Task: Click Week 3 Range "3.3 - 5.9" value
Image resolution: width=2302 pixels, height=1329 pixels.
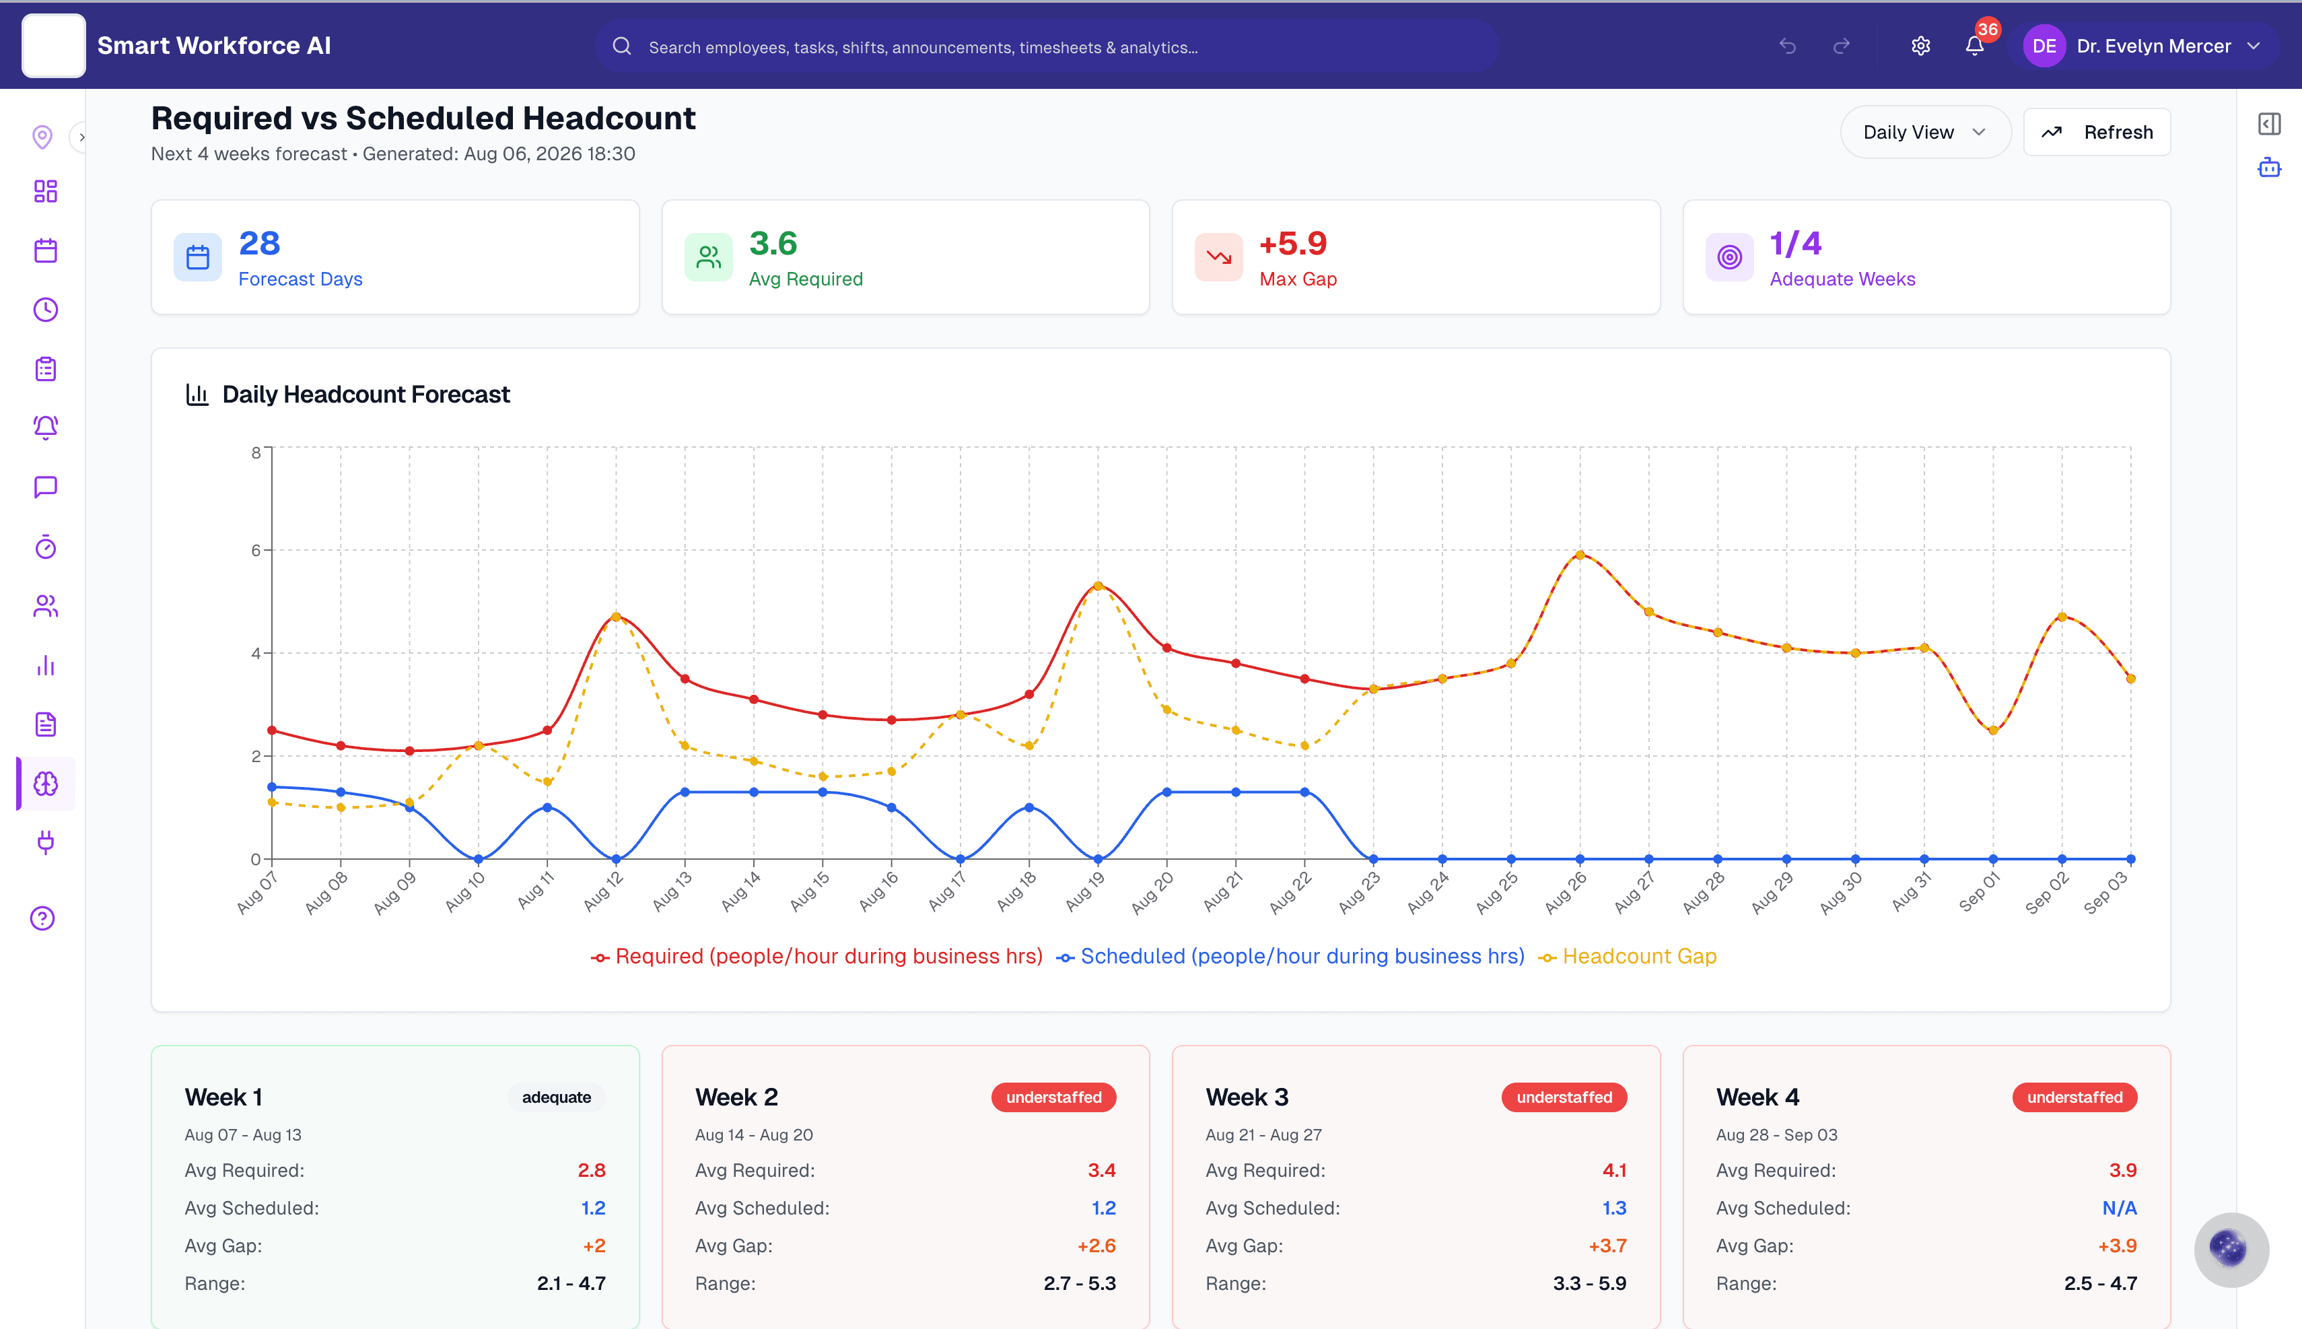Action: pos(1589,1283)
